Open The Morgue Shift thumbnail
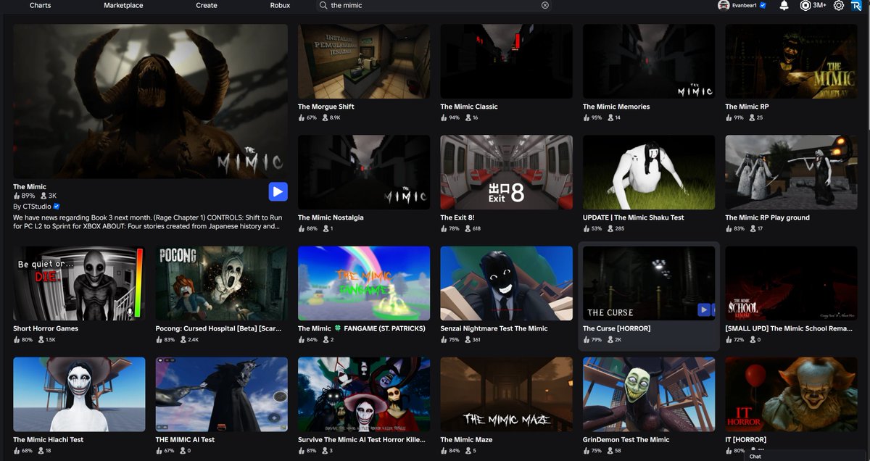Image resolution: width=870 pixels, height=461 pixels. 364,62
